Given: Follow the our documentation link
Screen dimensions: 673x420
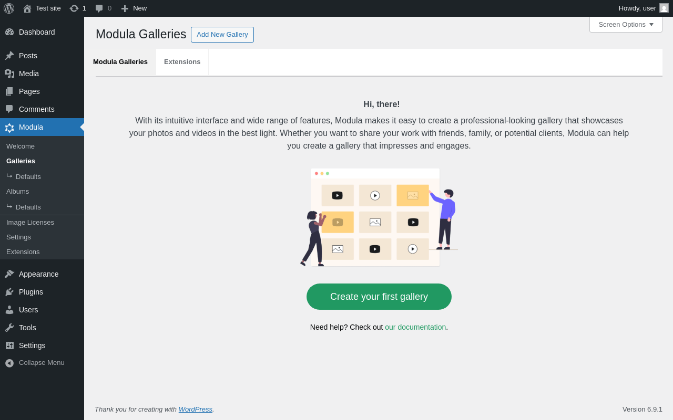Looking at the screenshot, I should click(415, 327).
